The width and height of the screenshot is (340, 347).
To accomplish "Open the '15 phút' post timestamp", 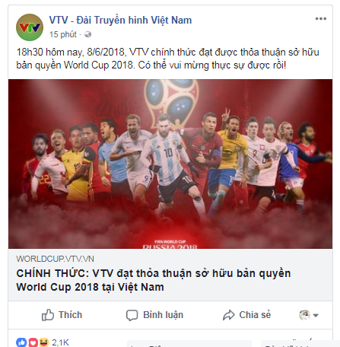I will (x=63, y=34).
